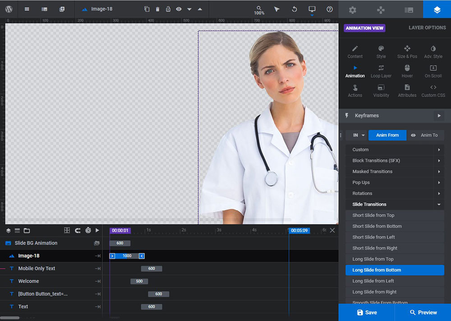
Task: Click the Animation View button
Action: tap(364, 28)
